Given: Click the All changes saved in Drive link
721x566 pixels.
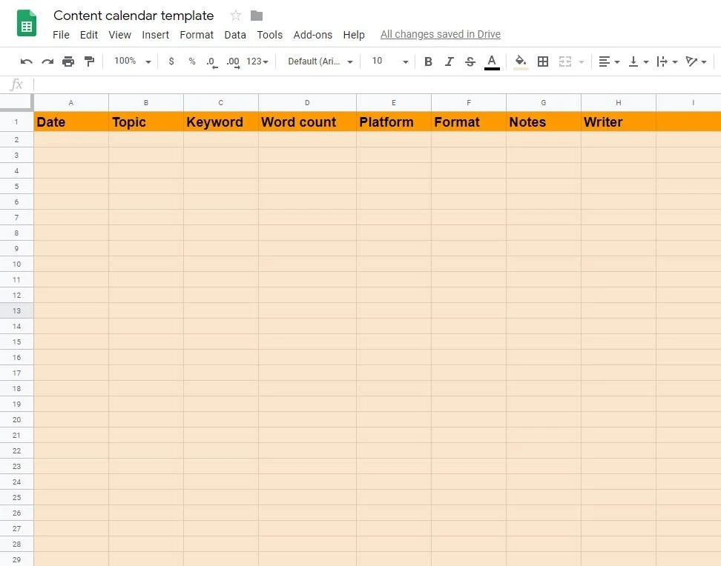Looking at the screenshot, I should point(440,34).
